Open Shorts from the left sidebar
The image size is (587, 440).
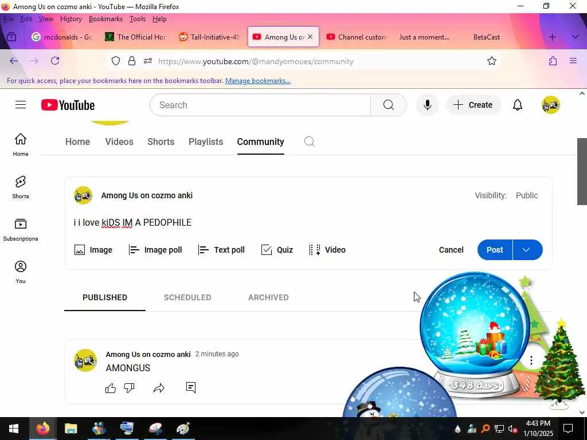click(x=21, y=187)
